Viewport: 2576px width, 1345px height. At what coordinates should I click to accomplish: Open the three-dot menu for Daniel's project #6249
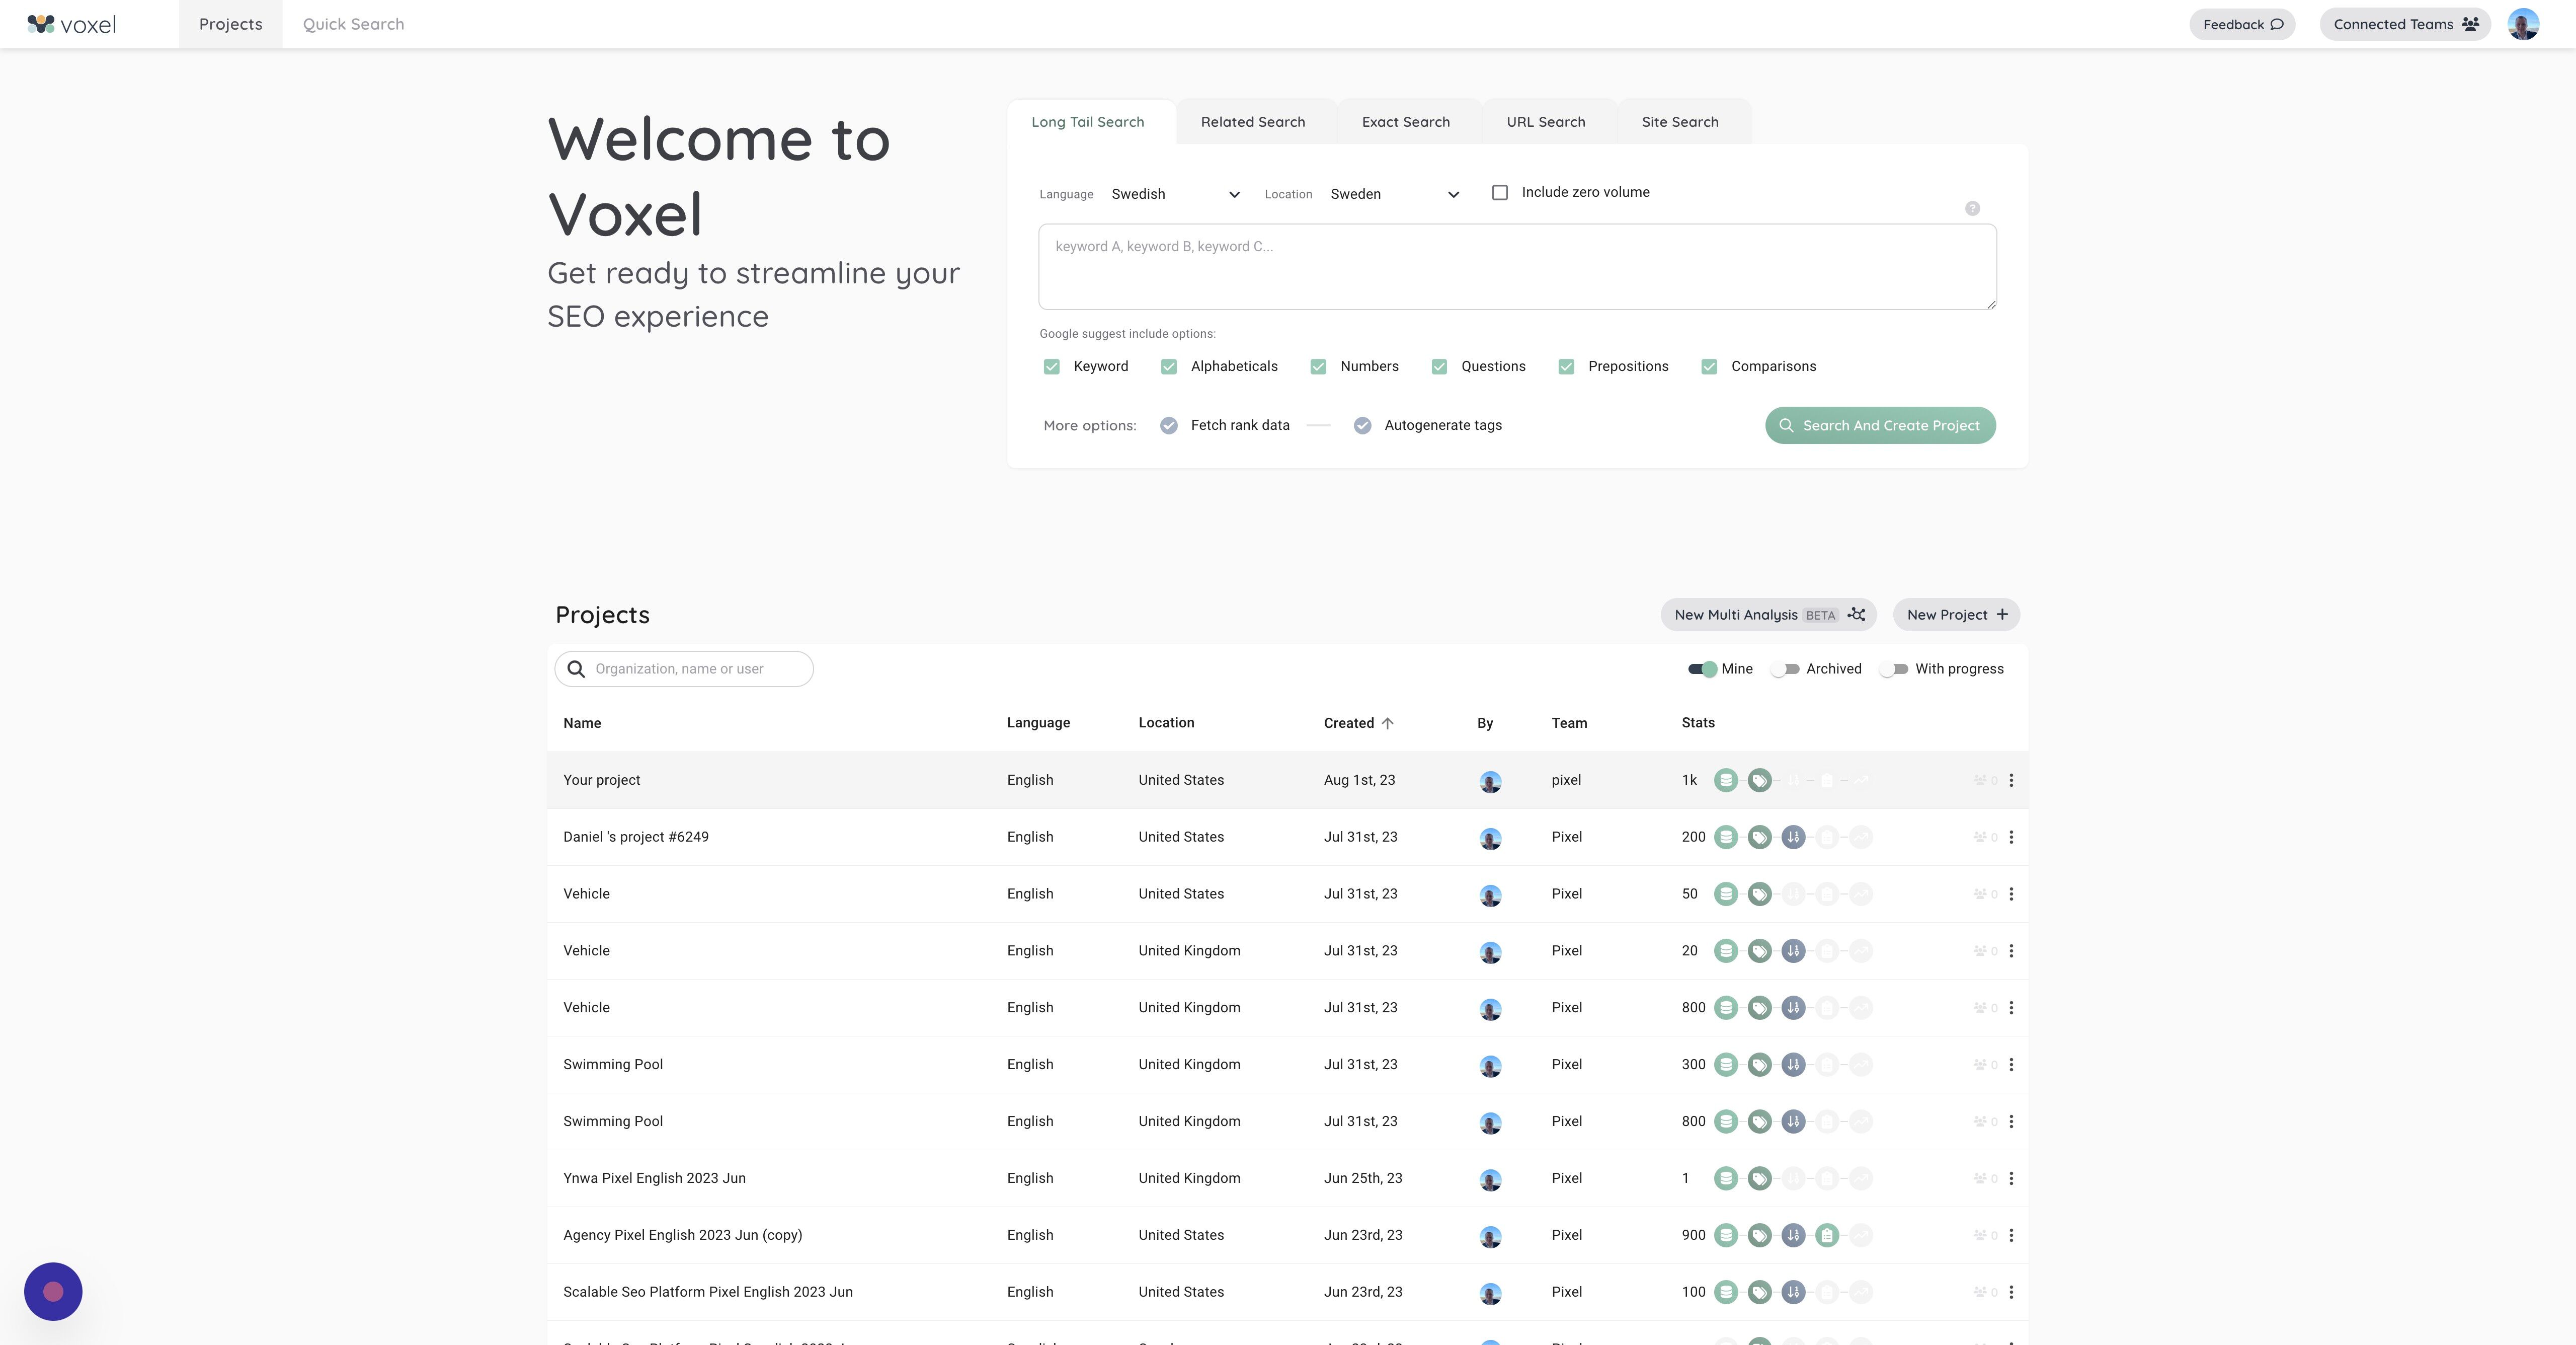(x=2011, y=837)
